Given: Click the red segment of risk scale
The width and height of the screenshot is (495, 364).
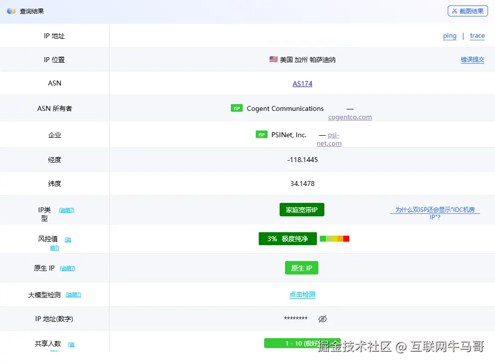Looking at the screenshot, I should click(x=346, y=239).
